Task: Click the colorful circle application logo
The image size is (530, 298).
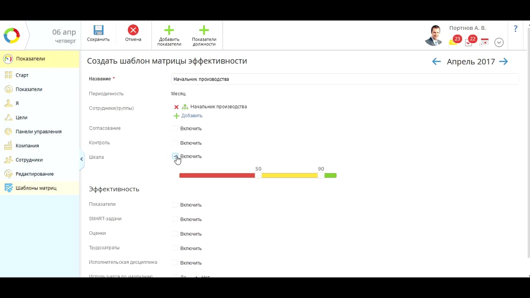Action: [12, 36]
